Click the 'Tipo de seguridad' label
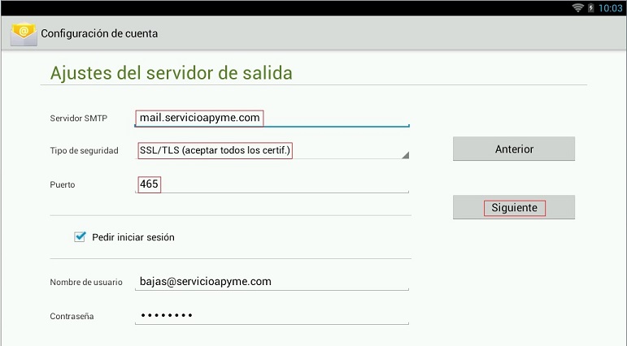Viewport: 627px width, 346px height. [84, 151]
